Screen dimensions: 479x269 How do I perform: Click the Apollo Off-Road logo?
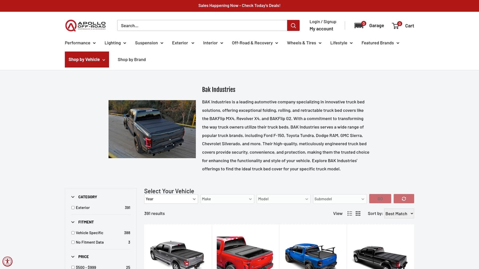point(85,26)
